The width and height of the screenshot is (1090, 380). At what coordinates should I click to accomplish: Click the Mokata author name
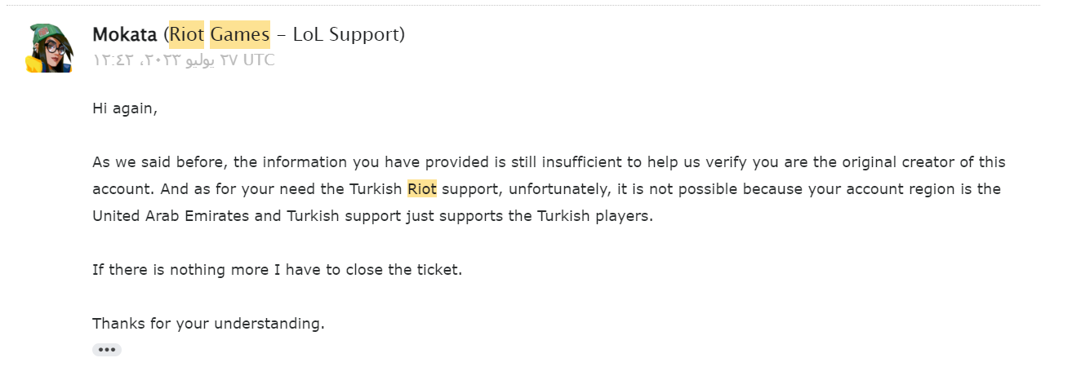126,35
